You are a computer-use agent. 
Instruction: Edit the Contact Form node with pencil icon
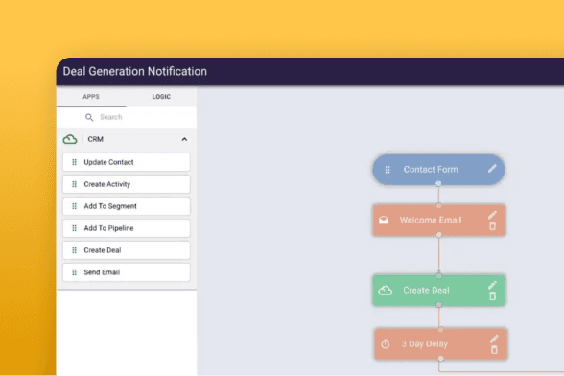point(492,169)
